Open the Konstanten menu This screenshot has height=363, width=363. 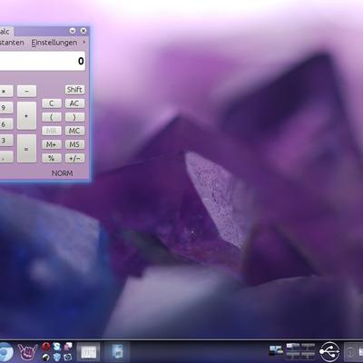[12, 43]
